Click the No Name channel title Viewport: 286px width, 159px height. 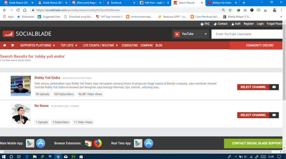pos(41,106)
